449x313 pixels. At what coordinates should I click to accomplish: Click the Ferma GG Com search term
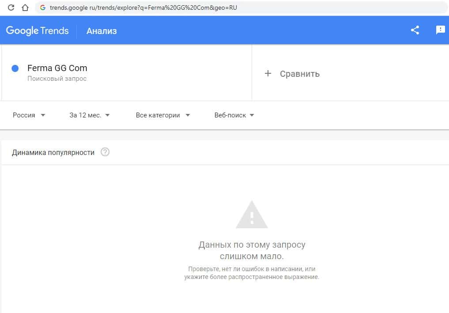tap(57, 68)
